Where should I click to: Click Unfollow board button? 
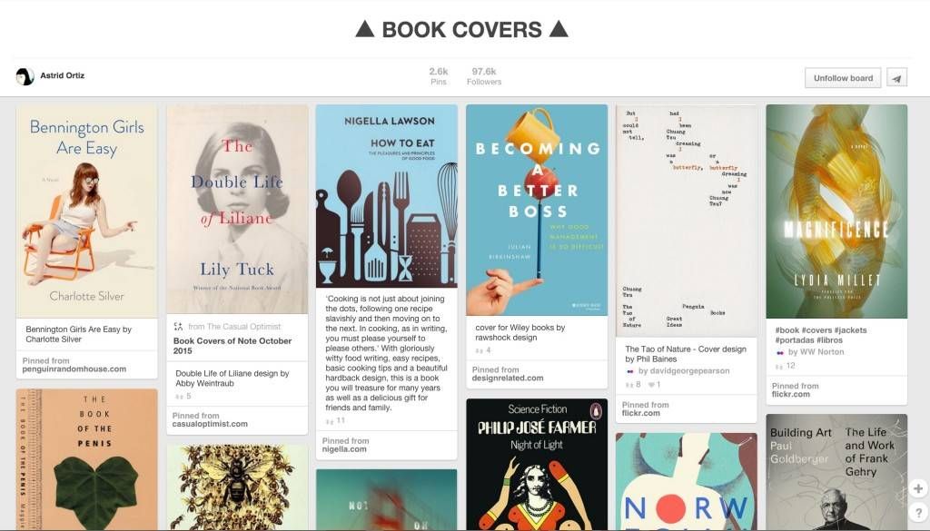[x=843, y=78]
